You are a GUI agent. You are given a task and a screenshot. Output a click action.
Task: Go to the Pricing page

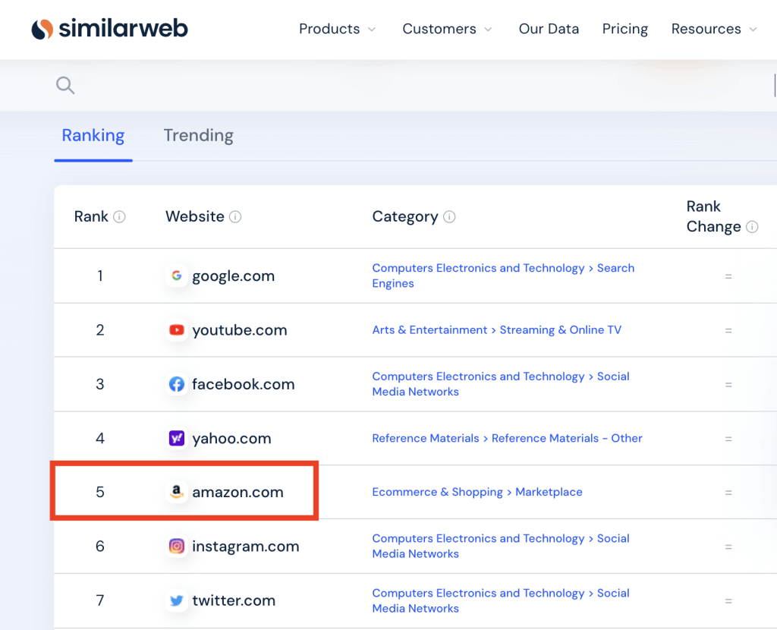pyautogui.click(x=625, y=29)
